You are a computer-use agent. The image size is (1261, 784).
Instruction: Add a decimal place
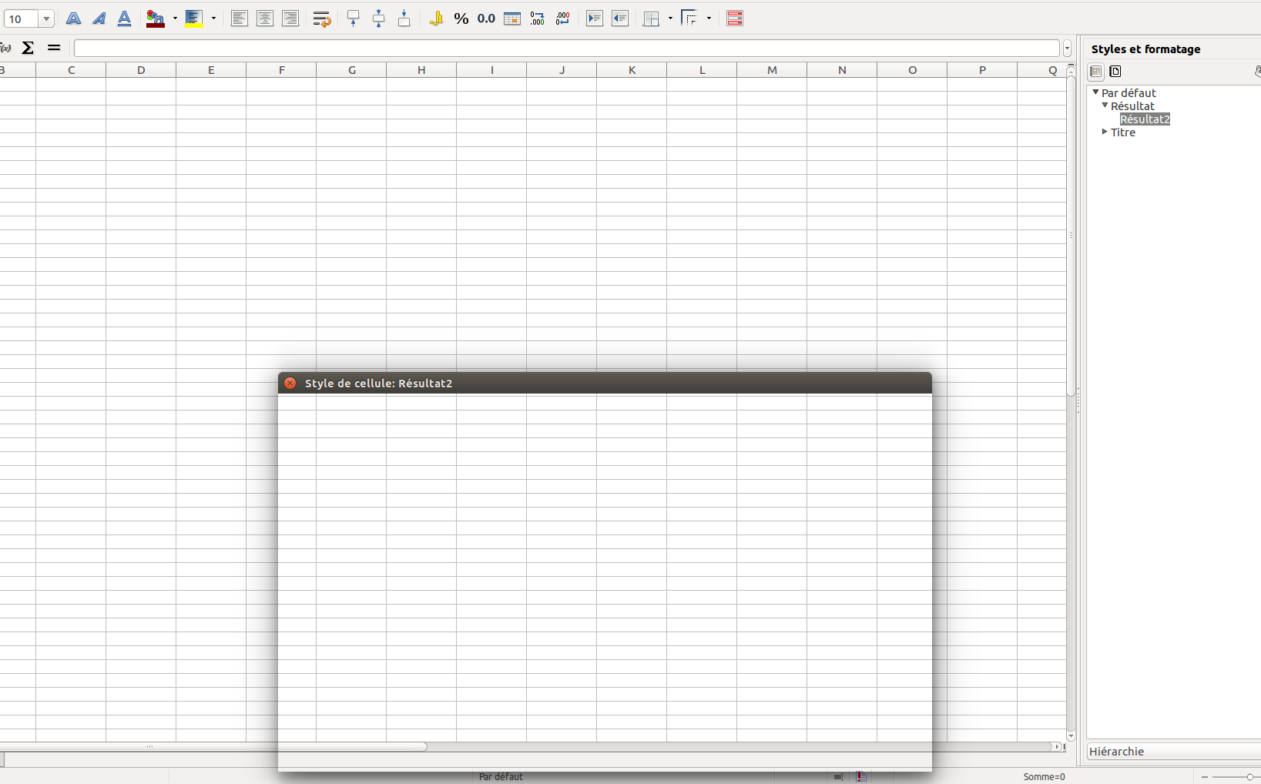click(x=538, y=18)
